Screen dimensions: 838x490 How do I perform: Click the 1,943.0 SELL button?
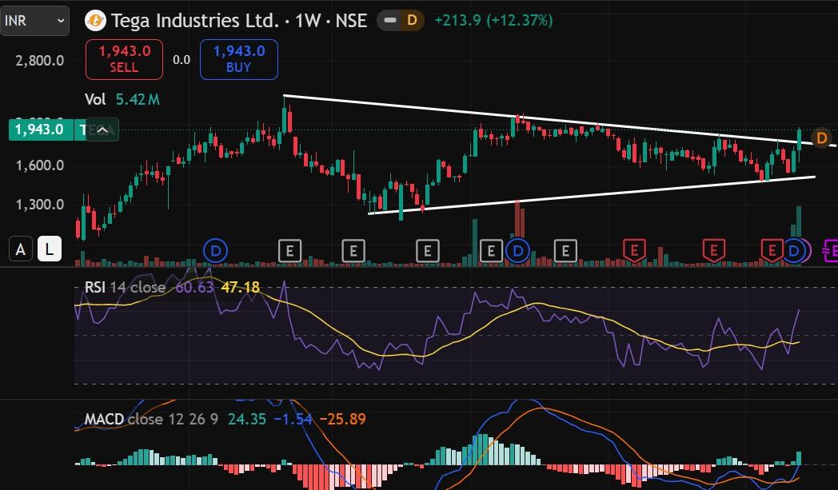(124, 59)
